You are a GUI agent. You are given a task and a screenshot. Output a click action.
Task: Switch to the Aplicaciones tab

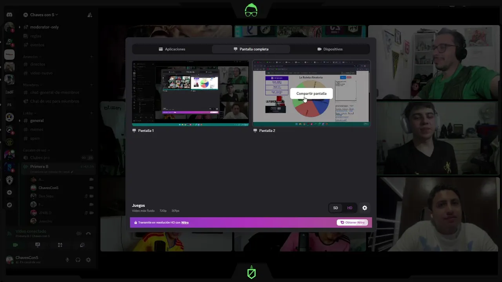172,49
